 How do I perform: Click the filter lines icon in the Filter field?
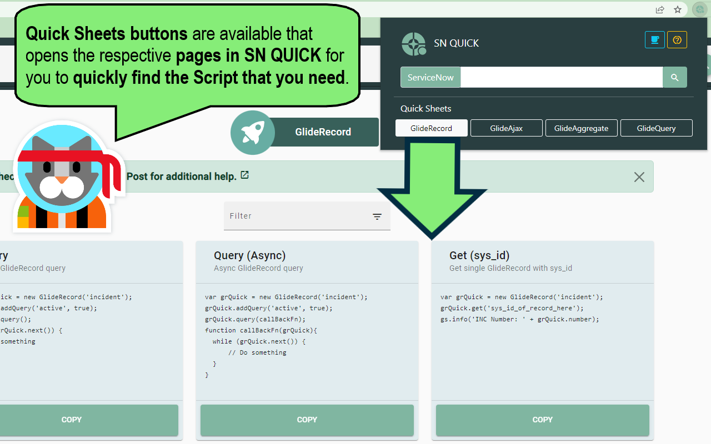click(377, 216)
